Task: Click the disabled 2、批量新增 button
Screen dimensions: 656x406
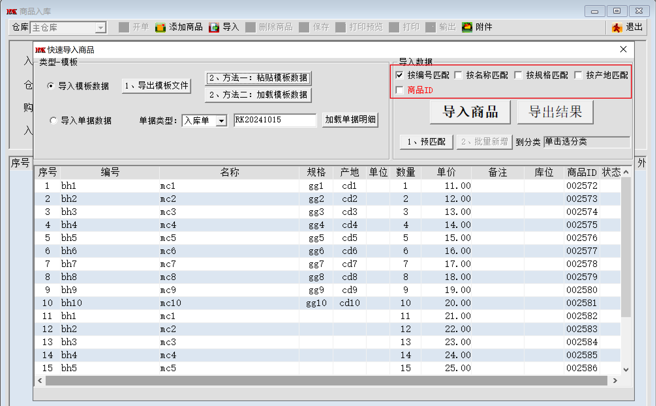Action: coord(484,142)
